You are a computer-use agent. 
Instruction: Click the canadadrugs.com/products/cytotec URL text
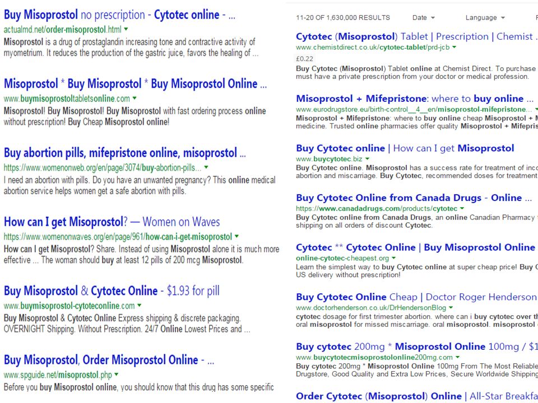pyautogui.click(x=377, y=209)
